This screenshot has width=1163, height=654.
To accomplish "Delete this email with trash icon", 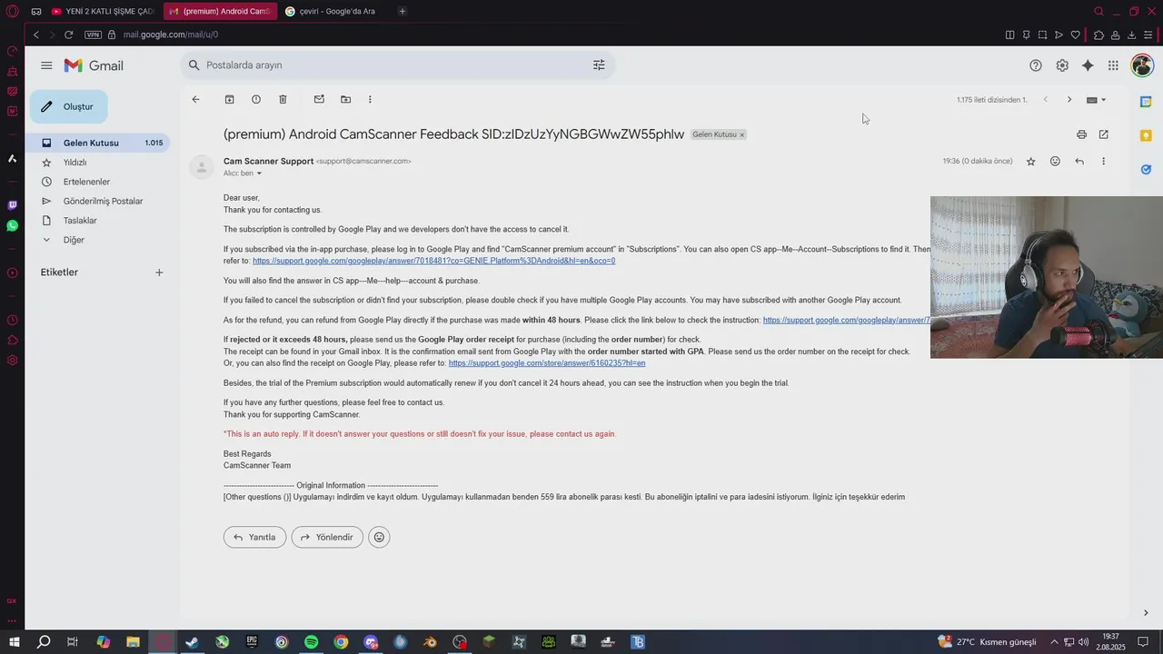I will [283, 99].
